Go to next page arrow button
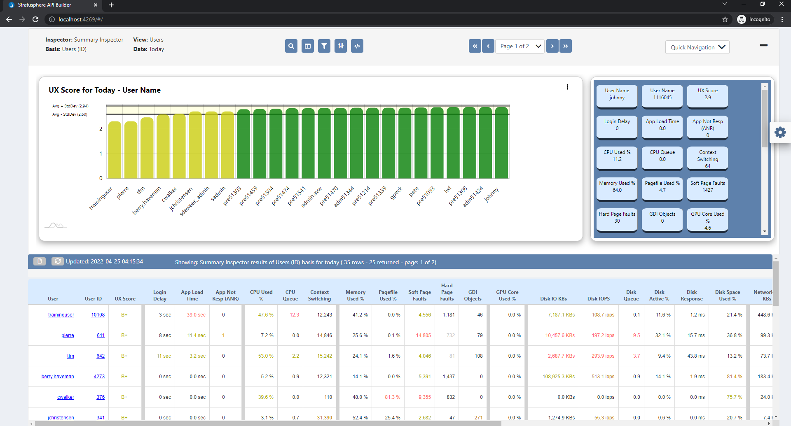 click(552, 46)
